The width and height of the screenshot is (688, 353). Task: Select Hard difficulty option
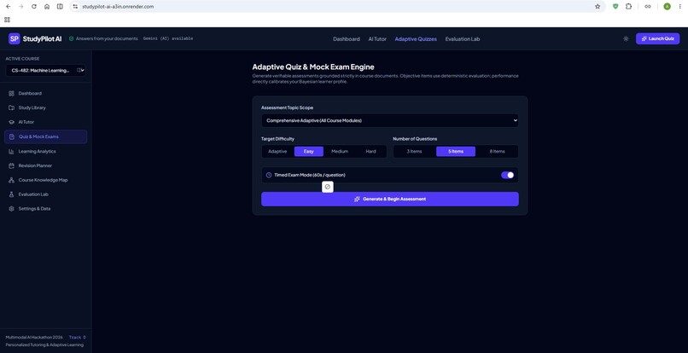click(370, 151)
